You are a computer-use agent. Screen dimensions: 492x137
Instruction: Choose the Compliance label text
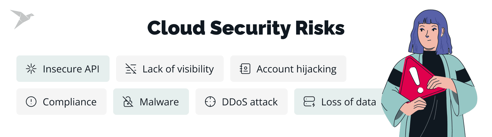coord(70,102)
